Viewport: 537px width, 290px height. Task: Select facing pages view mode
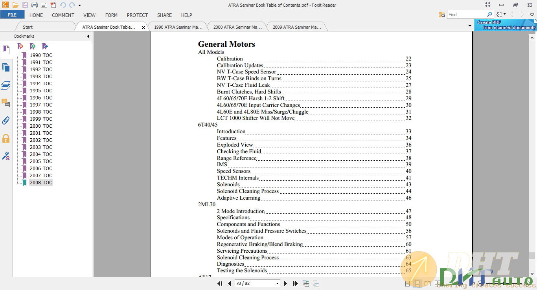tap(428, 283)
